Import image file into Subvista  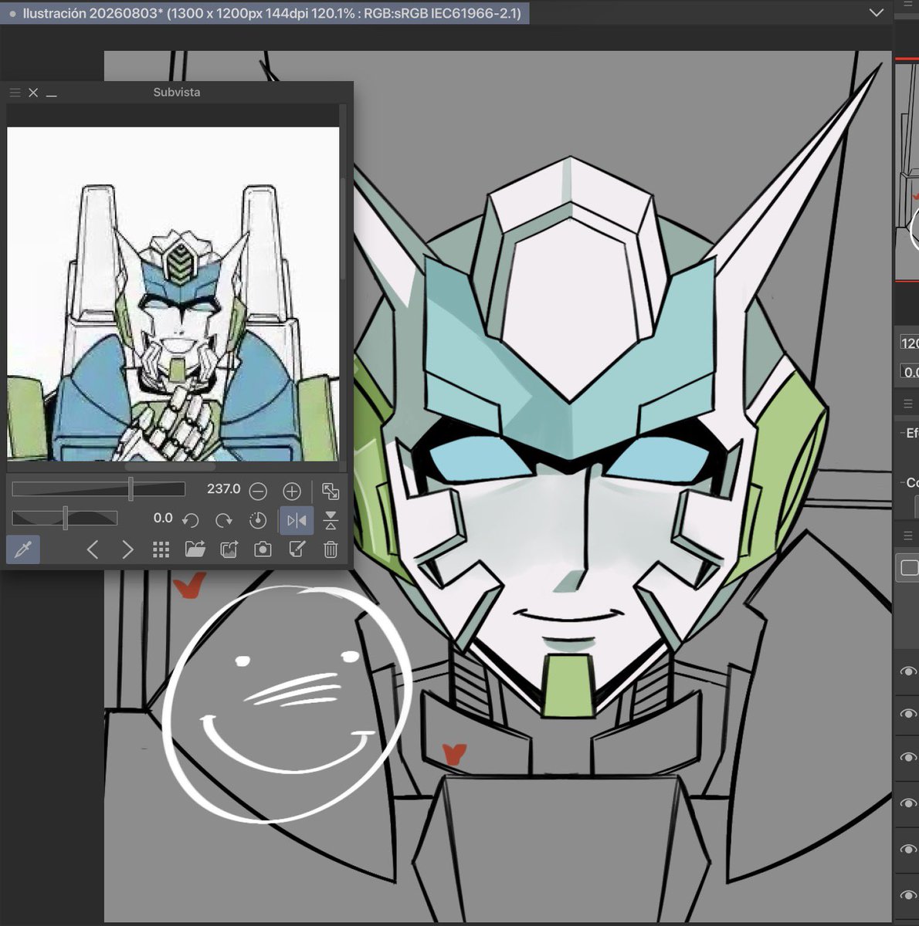pyautogui.click(x=195, y=549)
